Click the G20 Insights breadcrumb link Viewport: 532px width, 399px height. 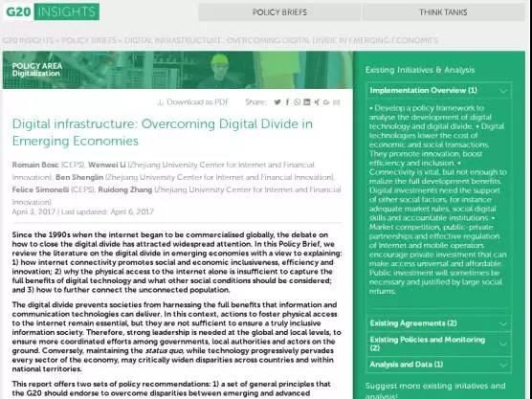28,41
